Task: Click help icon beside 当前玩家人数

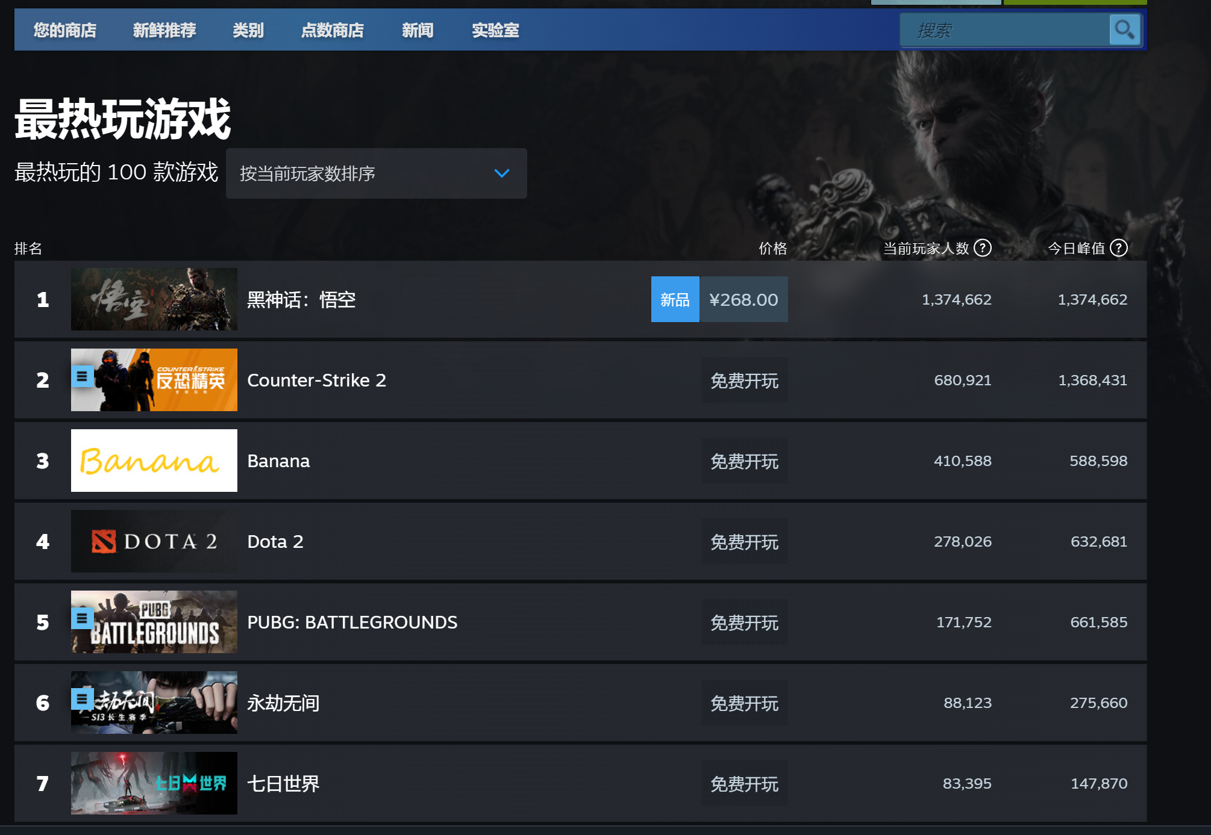Action: (x=983, y=248)
